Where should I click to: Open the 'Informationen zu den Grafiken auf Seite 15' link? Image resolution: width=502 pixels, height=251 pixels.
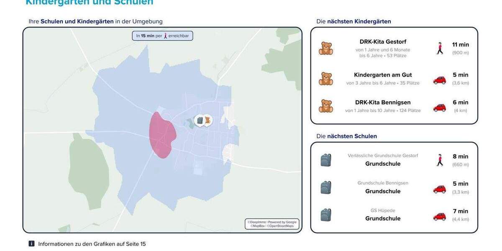tap(92, 244)
